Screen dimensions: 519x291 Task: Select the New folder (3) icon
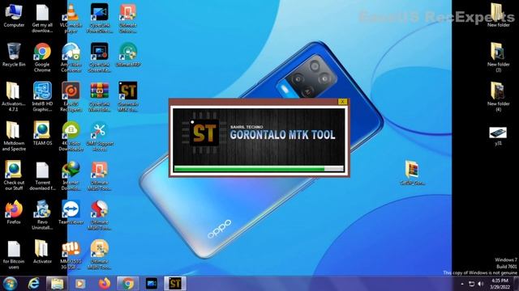pyautogui.click(x=498, y=57)
